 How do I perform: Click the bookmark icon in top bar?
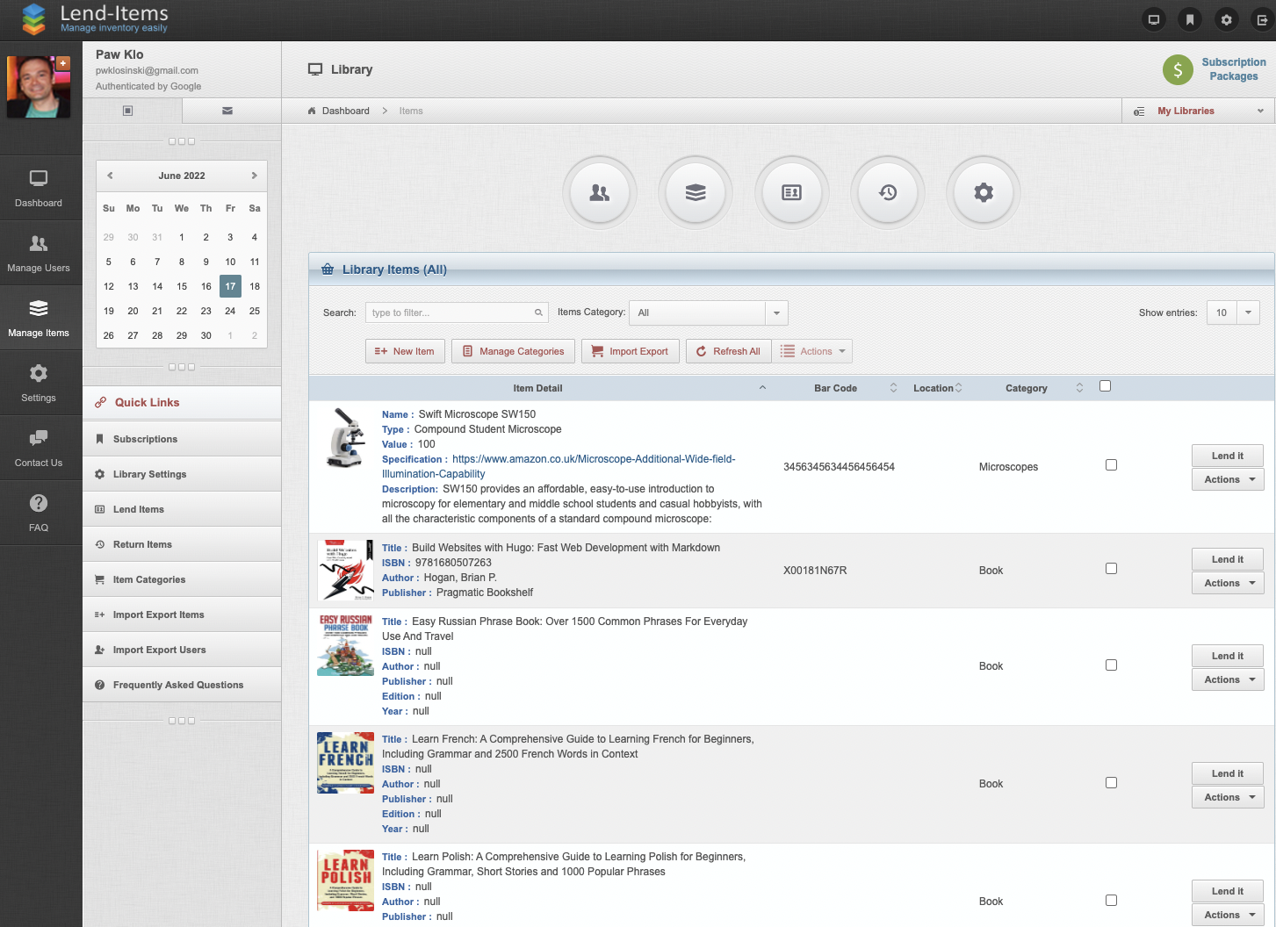coord(1189,18)
